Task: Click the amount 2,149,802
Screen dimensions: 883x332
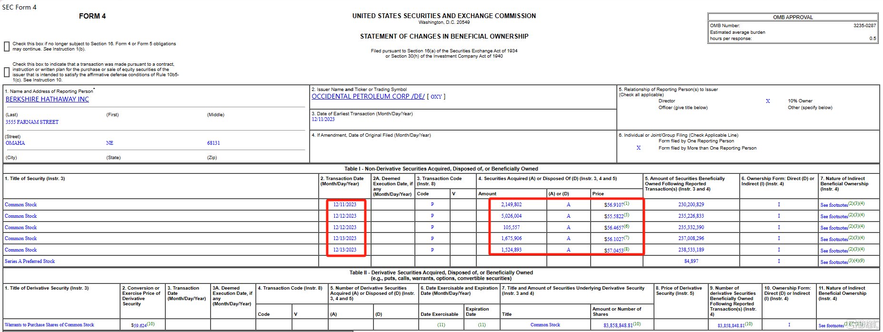Action: click(x=512, y=205)
